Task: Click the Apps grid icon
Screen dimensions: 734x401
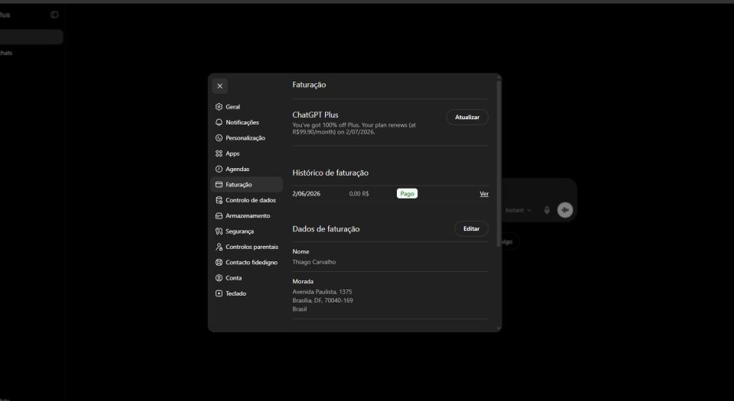Action: coord(219,154)
